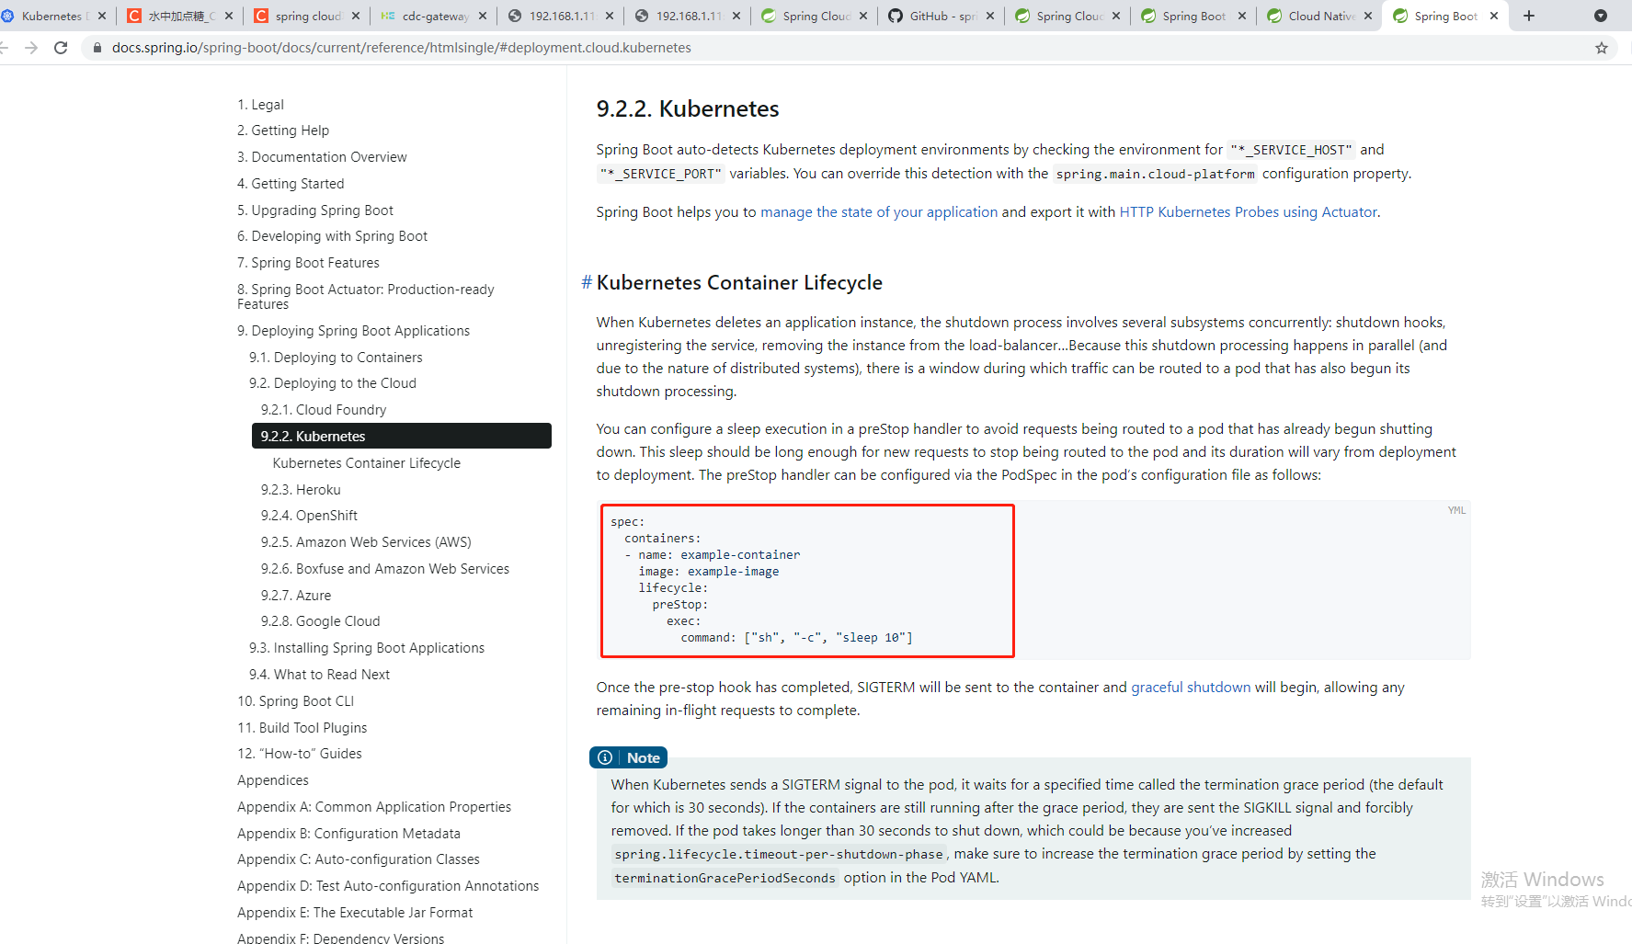
Task: Click the 'sleep 10' command line in YAML
Action: [x=796, y=638]
